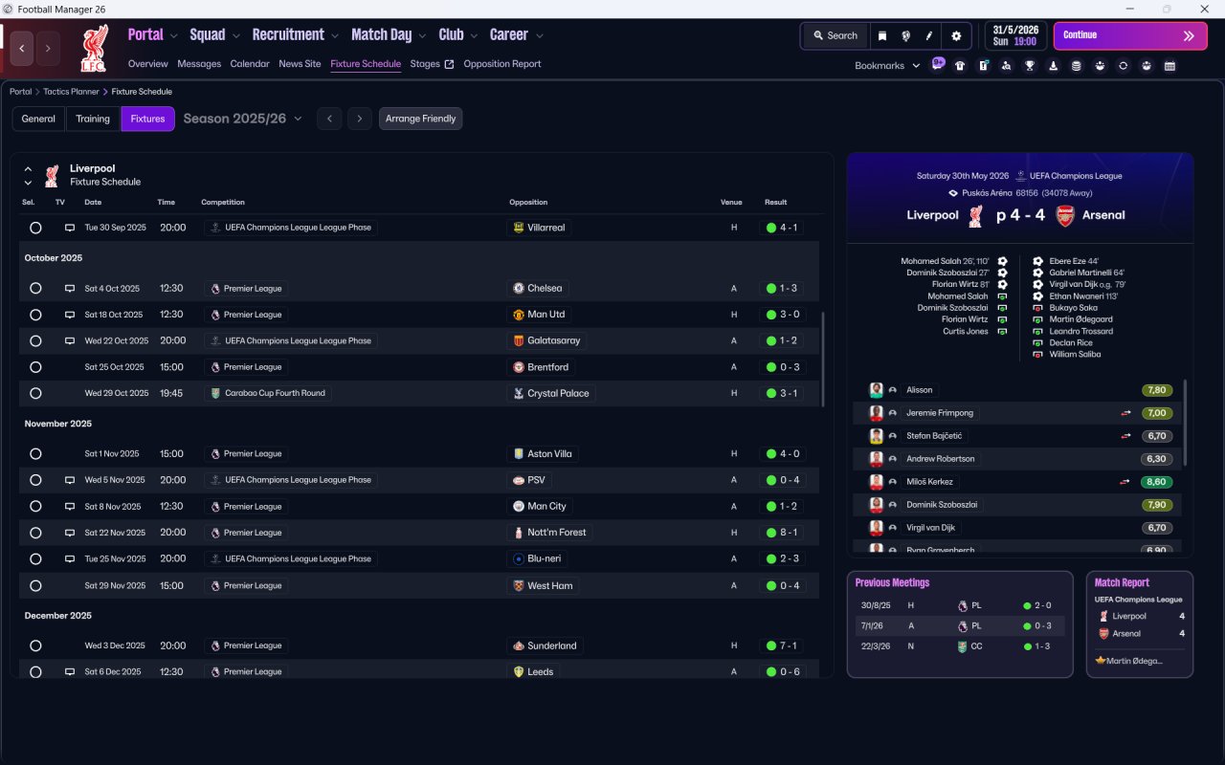Viewport: 1225px width, 765px height.
Task: Click the TV icon on the Man Utd row
Action: (69, 315)
